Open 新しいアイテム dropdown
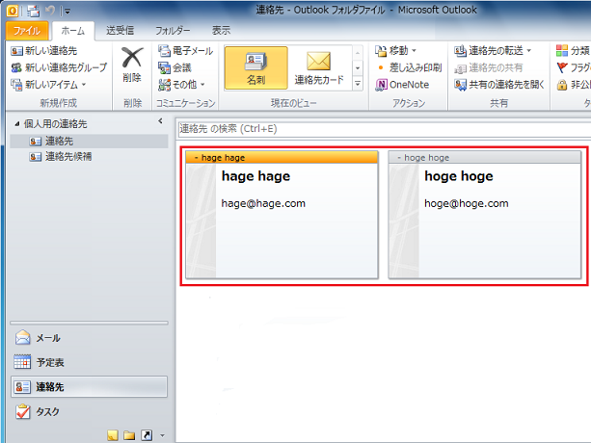 48,85
